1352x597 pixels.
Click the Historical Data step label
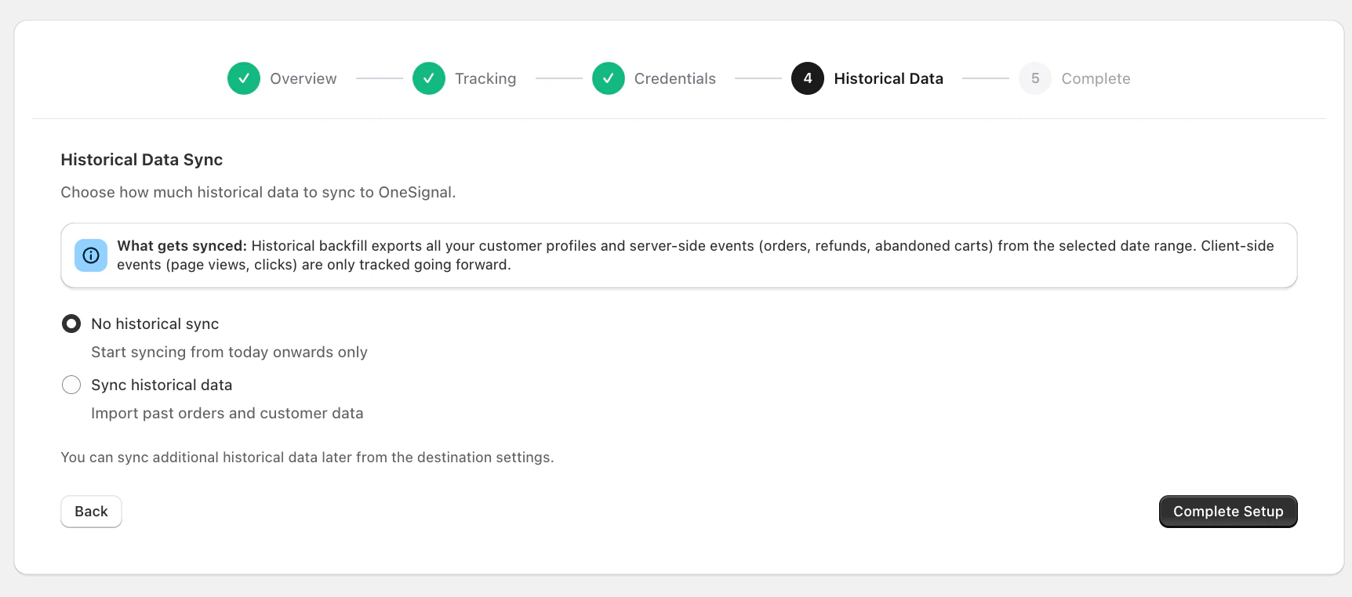889,78
